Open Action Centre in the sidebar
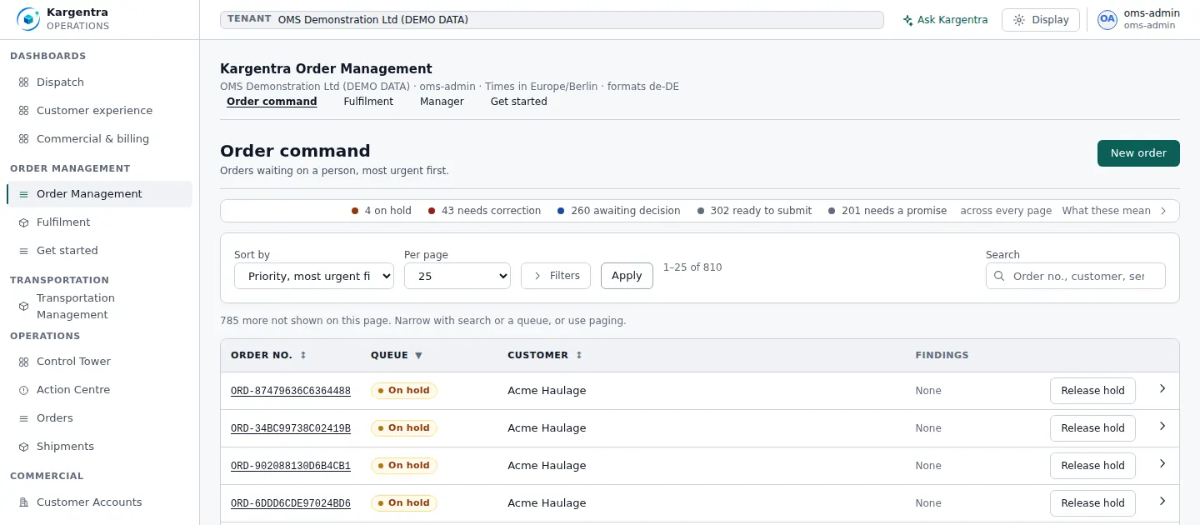 (x=99, y=390)
